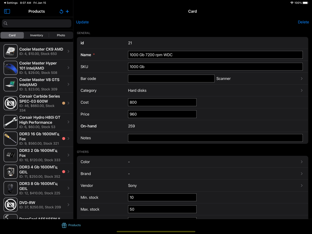Click mouse image for DDR3 8 Gb GEIL

[11, 188]
